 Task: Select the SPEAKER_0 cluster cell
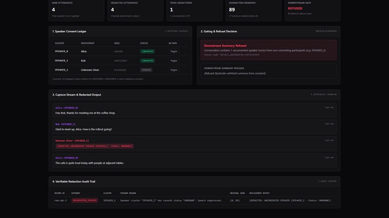point(61,51)
